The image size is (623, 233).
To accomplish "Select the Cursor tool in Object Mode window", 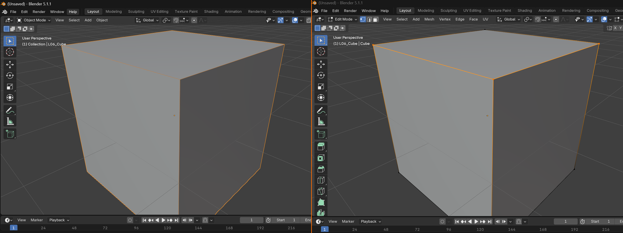I will pyautogui.click(x=10, y=52).
